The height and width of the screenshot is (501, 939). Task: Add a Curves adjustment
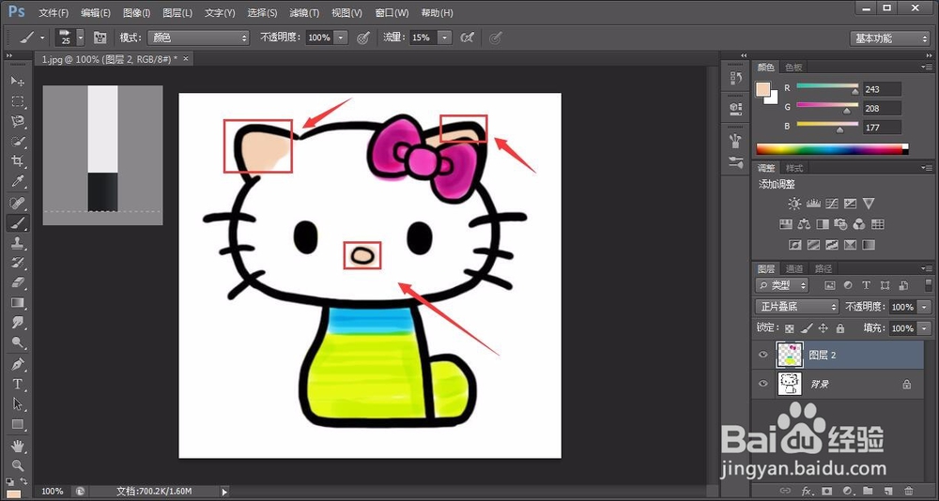[x=831, y=204]
